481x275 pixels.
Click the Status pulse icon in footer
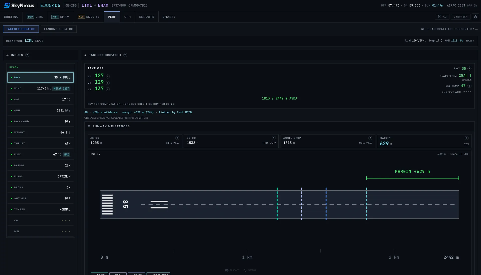(245, 270)
